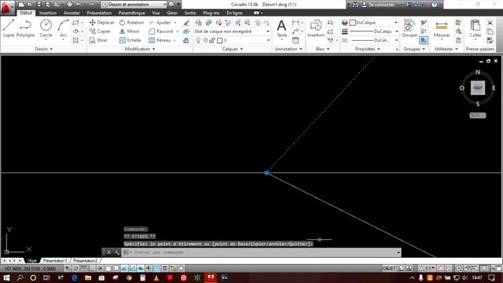Select the Ligne drawing tool
503x283 pixels.
(x=9, y=28)
